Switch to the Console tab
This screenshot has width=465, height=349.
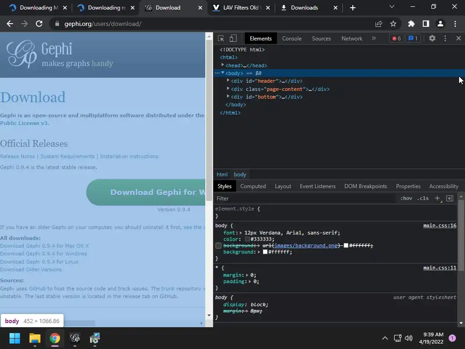point(292,39)
